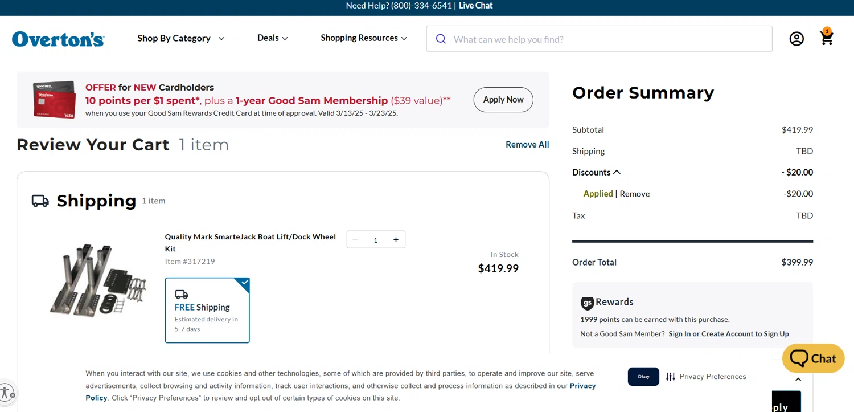Open Shopping Resources menu
Image resolution: width=854 pixels, height=412 pixels.
(363, 38)
